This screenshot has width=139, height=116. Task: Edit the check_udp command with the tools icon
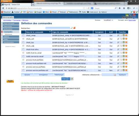pos(118,46)
